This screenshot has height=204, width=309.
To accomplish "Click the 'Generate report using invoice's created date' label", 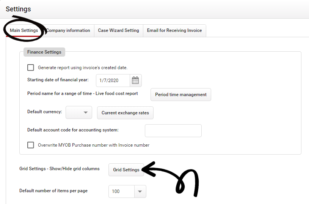I will pos(83,68).
